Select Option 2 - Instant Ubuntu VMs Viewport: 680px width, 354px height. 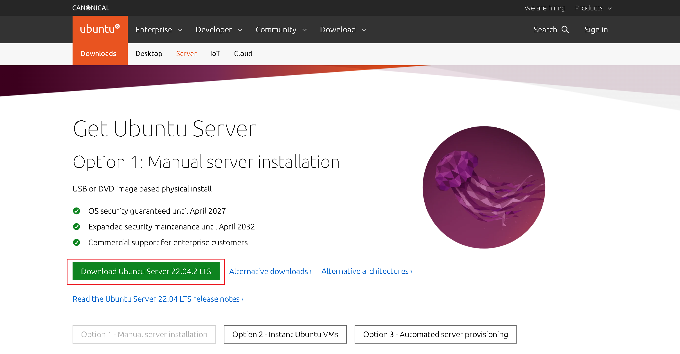click(285, 334)
